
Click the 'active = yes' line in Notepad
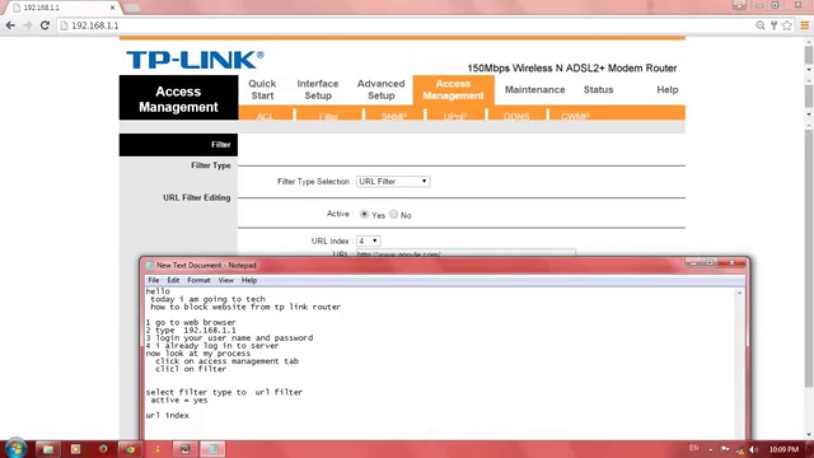click(x=179, y=400)
